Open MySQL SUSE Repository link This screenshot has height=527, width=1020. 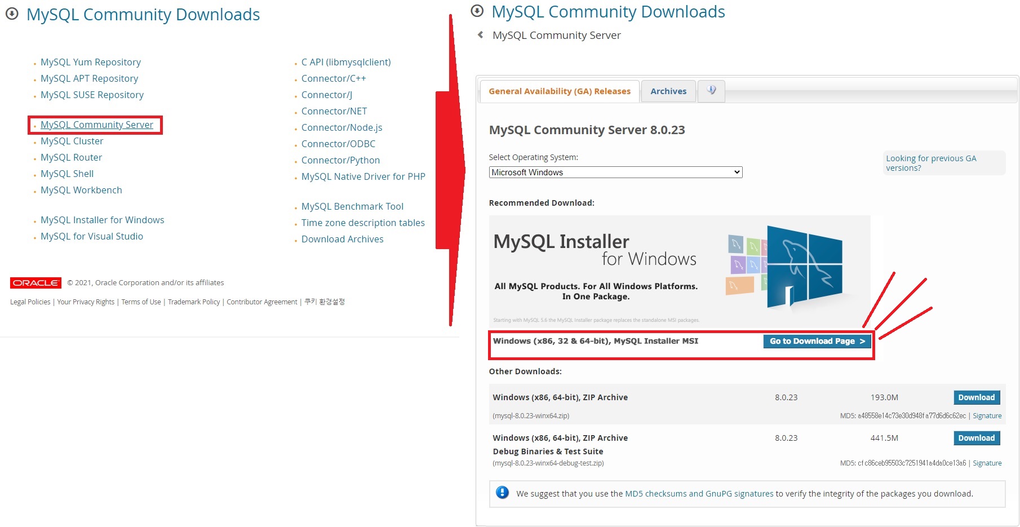[92, 95]
